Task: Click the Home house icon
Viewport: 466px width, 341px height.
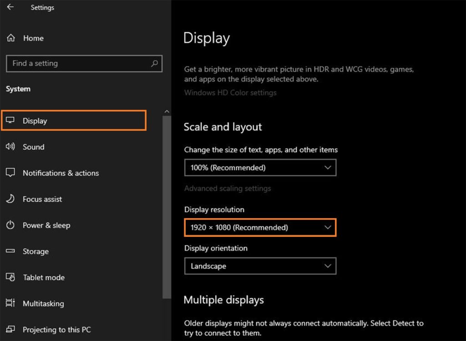Action: pos(11,38)
